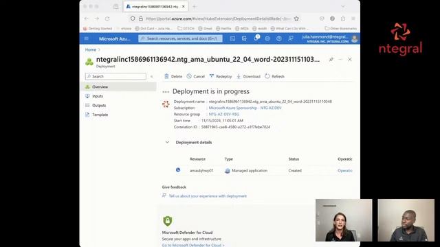This screenshot has height=247, width=440.
Task: Open NTG-AZ-DEV-RSG resource group link
Action: [224, 115]
